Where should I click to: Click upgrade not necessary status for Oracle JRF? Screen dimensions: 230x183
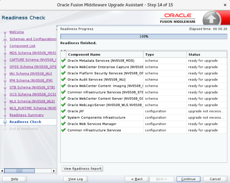tap(206, 111)
